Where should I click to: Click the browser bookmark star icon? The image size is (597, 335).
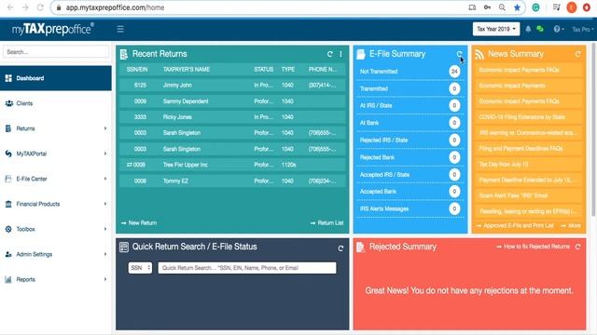(517, 7)
